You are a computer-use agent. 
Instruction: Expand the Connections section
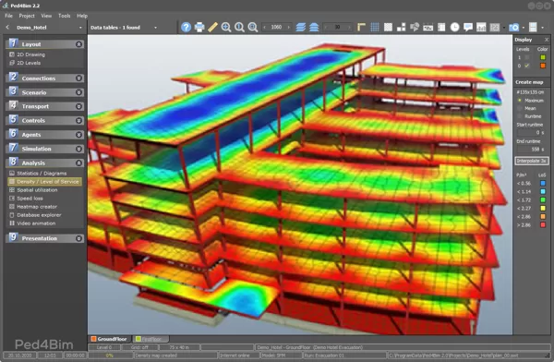click(78, 78)
